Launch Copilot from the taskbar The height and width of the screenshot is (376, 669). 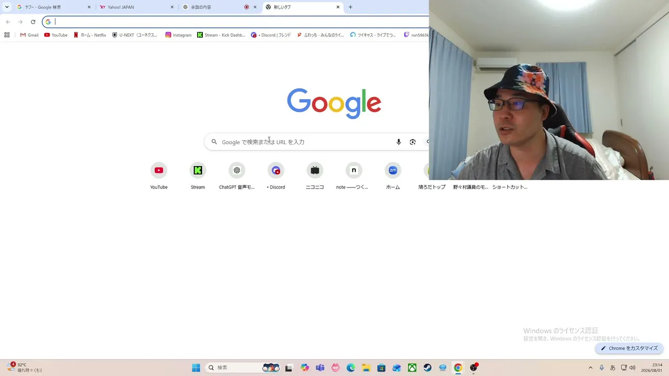305,368
